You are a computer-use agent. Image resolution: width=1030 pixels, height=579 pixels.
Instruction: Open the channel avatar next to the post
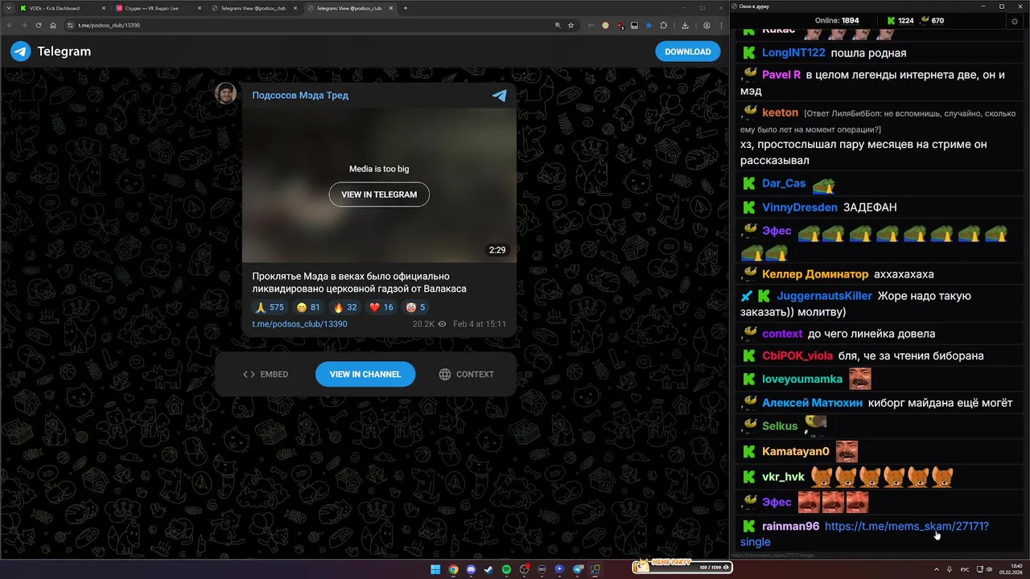point(226,93)
